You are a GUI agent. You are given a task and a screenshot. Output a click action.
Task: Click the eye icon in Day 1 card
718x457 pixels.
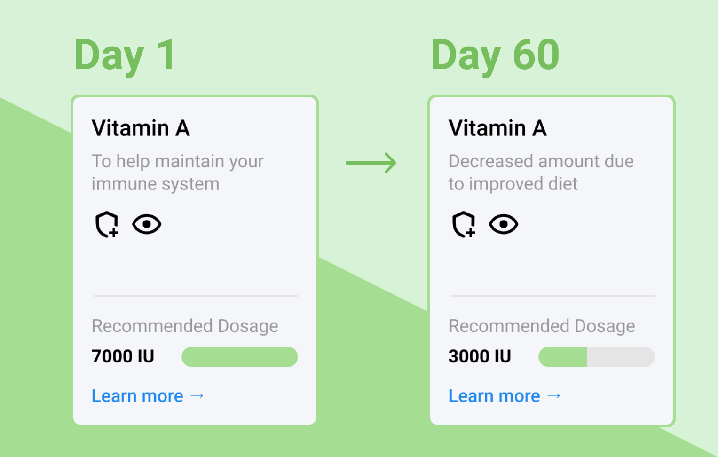click(147, 224)
